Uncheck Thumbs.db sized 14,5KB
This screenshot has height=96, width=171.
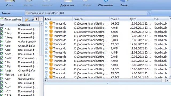point(46,23)
